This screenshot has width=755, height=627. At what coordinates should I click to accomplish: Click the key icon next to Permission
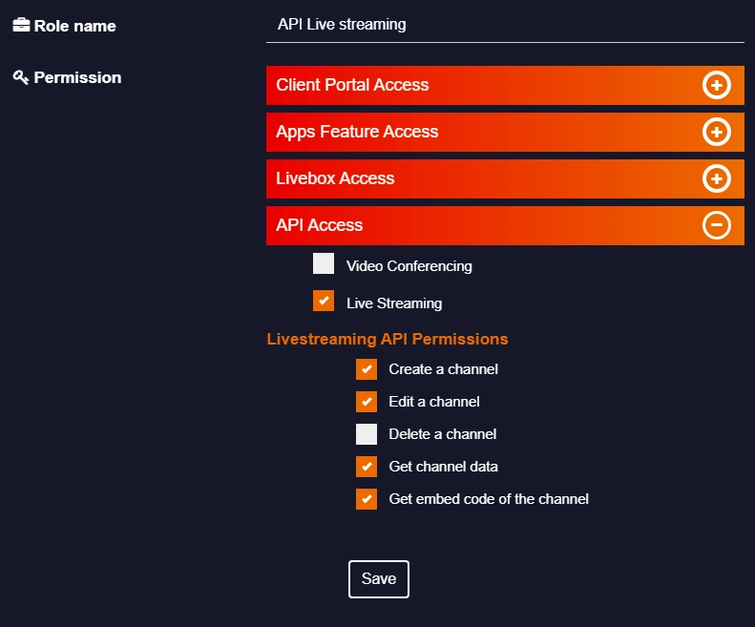[x=21, y=77]
